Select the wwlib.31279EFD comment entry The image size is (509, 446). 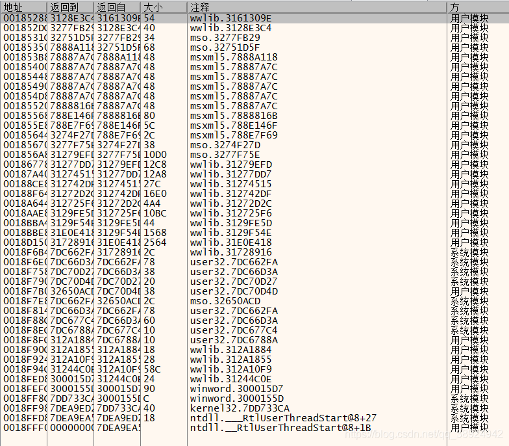(231, 164)
